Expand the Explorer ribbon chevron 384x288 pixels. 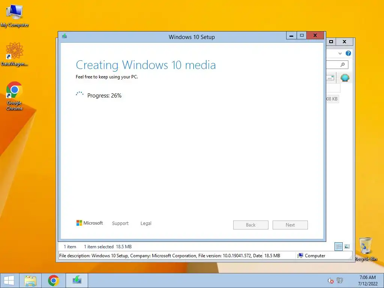coord(340,53)
